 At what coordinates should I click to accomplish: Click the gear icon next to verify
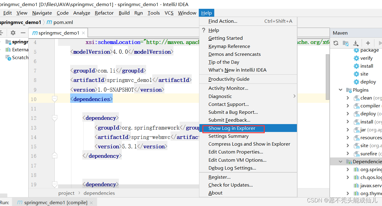click(x=356, y=58)
